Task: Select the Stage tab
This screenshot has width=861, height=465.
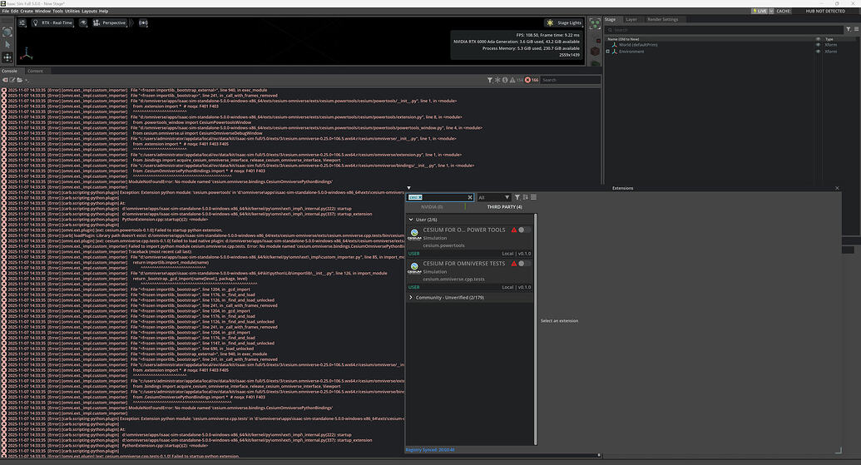Action: click(x=610, y=19)
